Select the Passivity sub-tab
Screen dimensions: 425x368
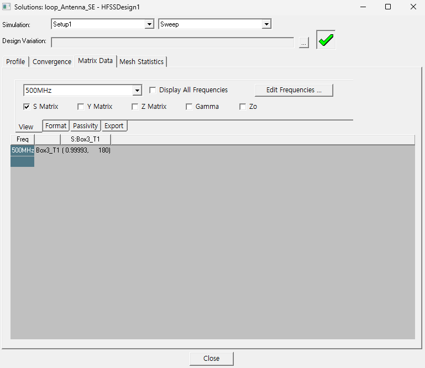tap(85, 126)
